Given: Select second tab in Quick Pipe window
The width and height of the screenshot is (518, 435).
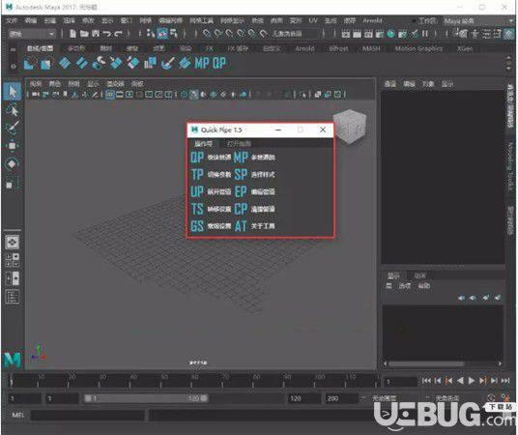Looking at the screenshot, I should (239, 143).
